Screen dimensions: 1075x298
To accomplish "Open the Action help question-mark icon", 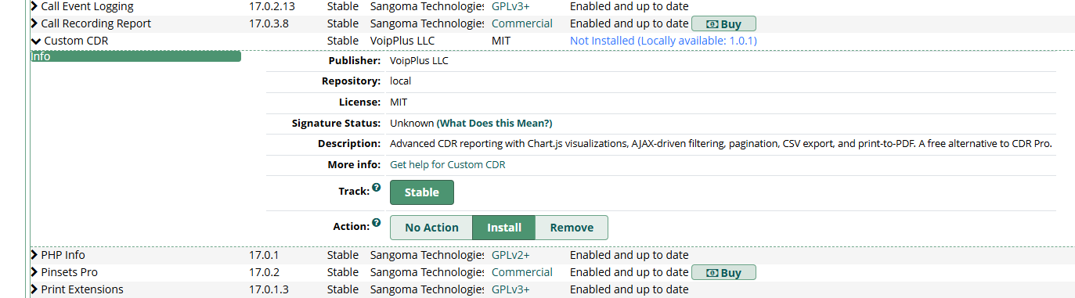I will point(377,223).
